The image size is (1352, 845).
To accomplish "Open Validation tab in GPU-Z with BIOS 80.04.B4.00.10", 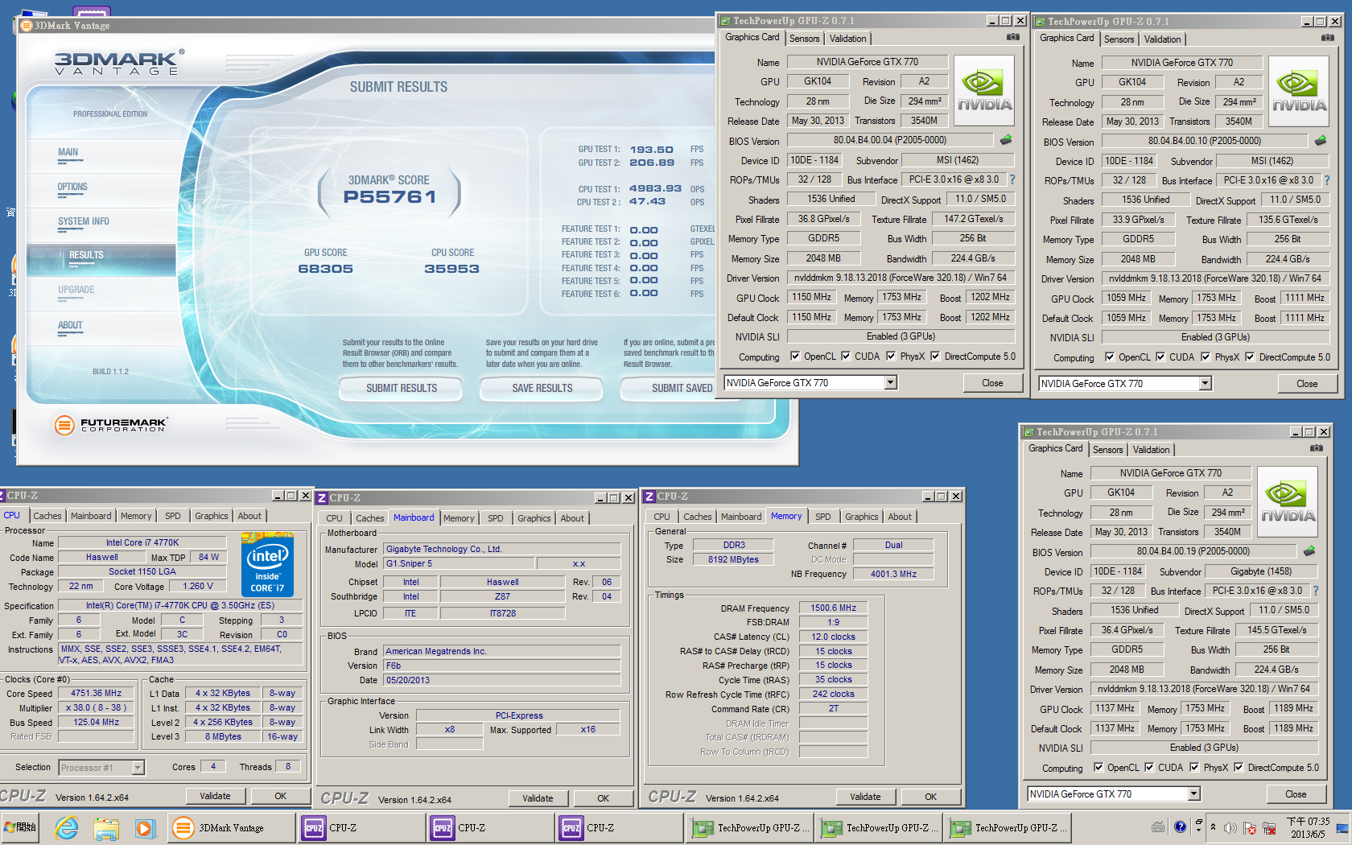I will click(1163, 39).
